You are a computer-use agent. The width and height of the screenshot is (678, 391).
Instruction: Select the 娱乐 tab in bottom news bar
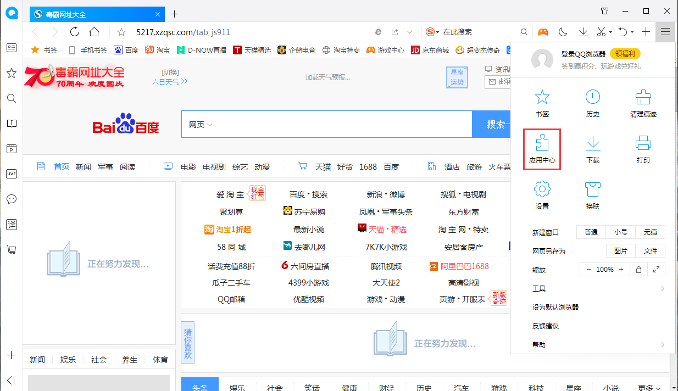[x=238, y=387]
